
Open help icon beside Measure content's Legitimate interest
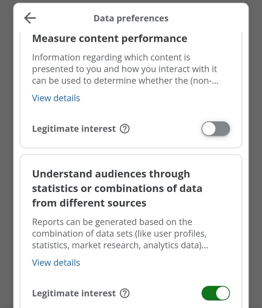pyautogui.click(x=125, y=129)
